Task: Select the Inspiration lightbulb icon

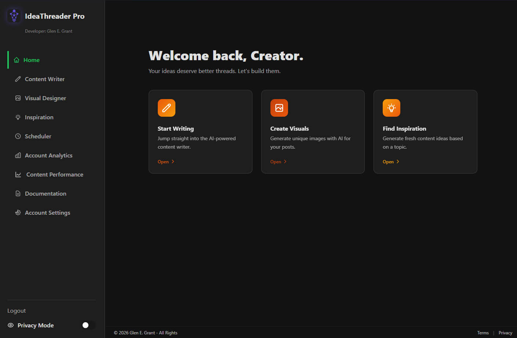Action: tap(18, 117)
